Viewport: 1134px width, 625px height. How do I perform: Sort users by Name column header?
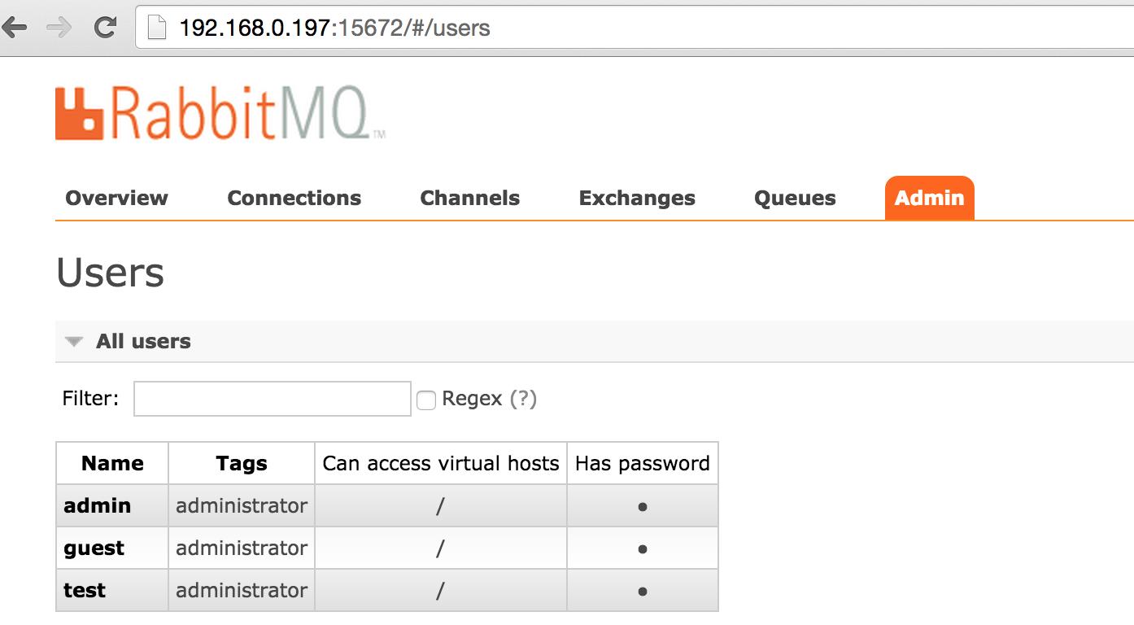[112, 463]
